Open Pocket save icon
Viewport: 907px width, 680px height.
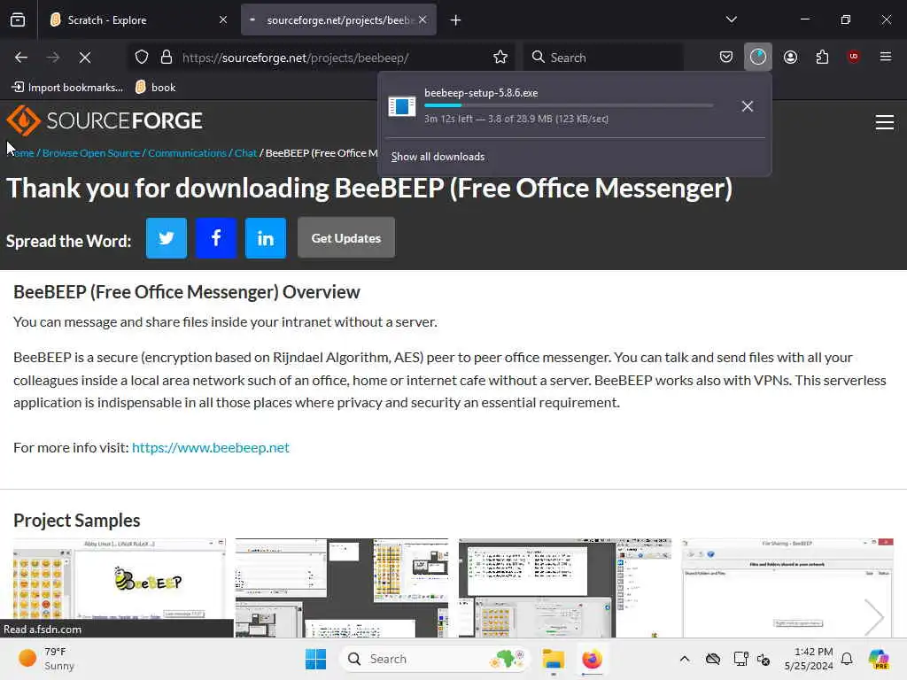click(x=726, y=57)
